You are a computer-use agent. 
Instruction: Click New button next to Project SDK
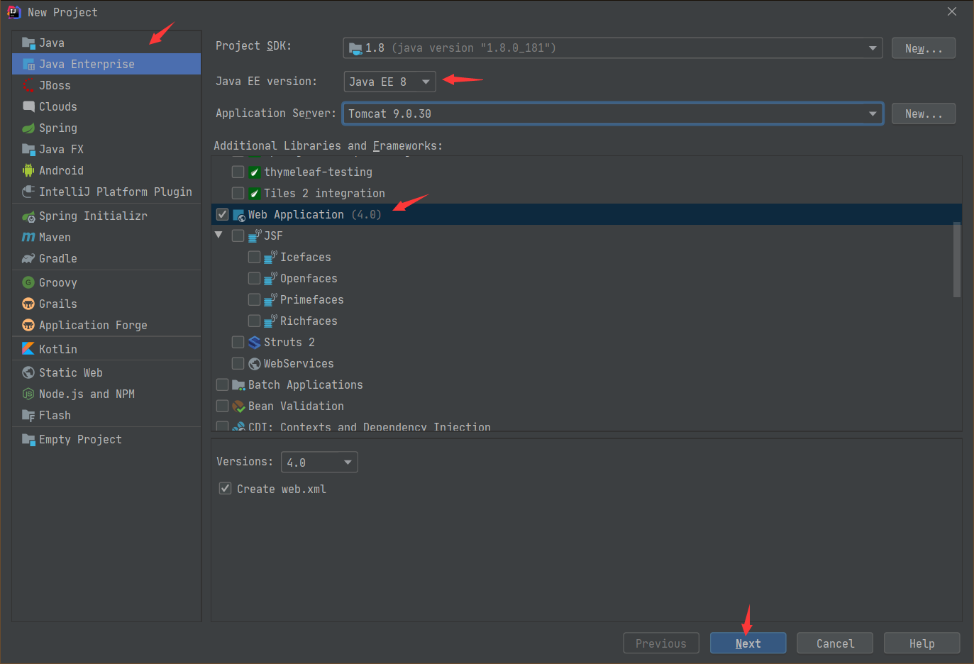(924, 48)
